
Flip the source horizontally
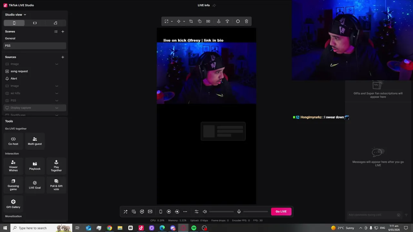208,21
